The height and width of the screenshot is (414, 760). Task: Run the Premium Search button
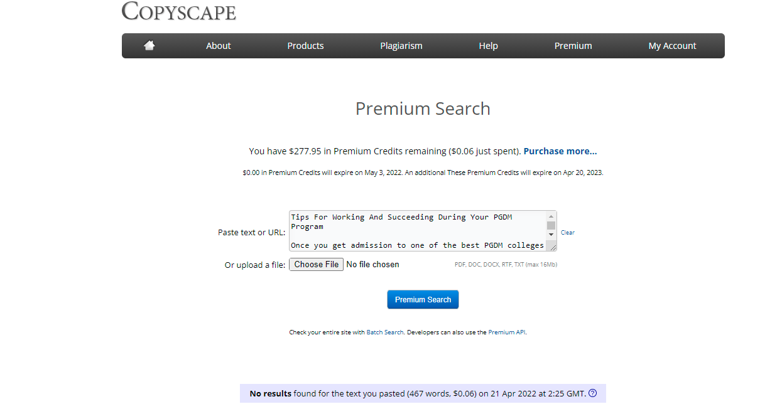(423, 299)
